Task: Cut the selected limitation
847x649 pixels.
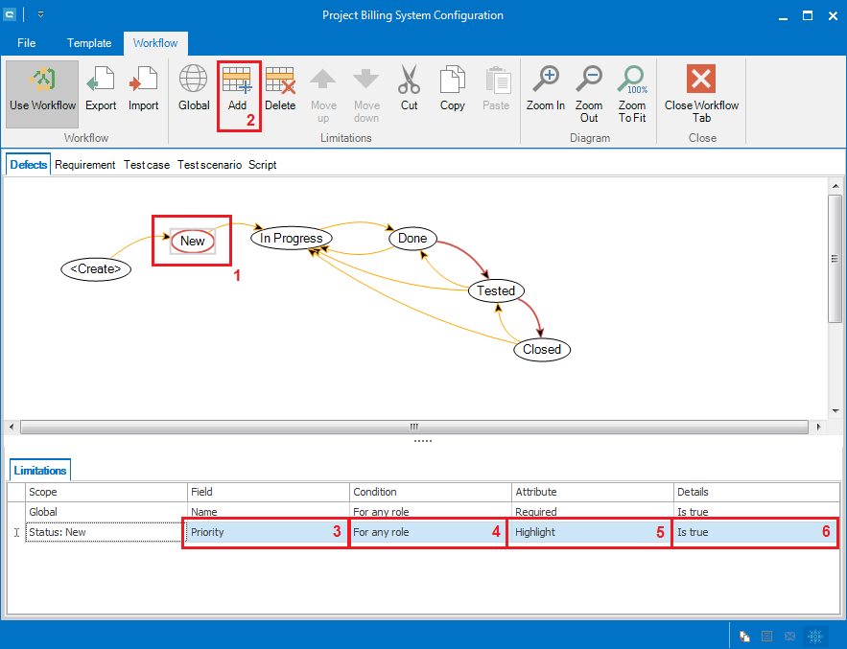Action: pos(410,89)
